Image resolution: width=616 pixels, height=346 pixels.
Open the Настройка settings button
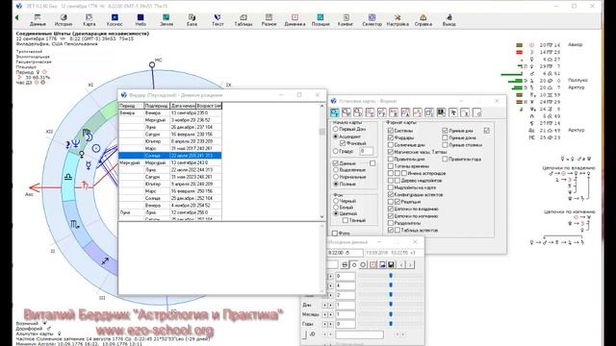click(x=398, y=20)
